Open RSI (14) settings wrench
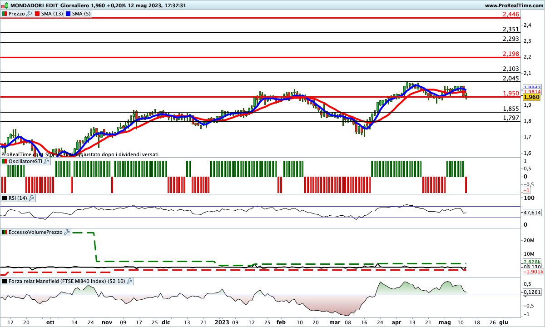 31,198
